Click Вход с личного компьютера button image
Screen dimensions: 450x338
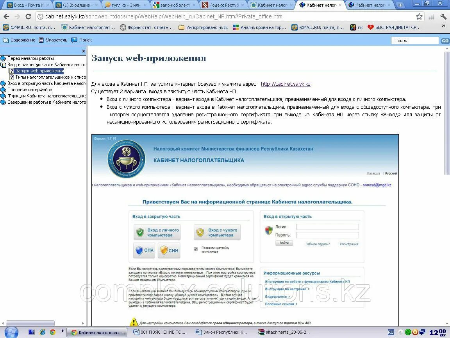click(x=157, y=232)
